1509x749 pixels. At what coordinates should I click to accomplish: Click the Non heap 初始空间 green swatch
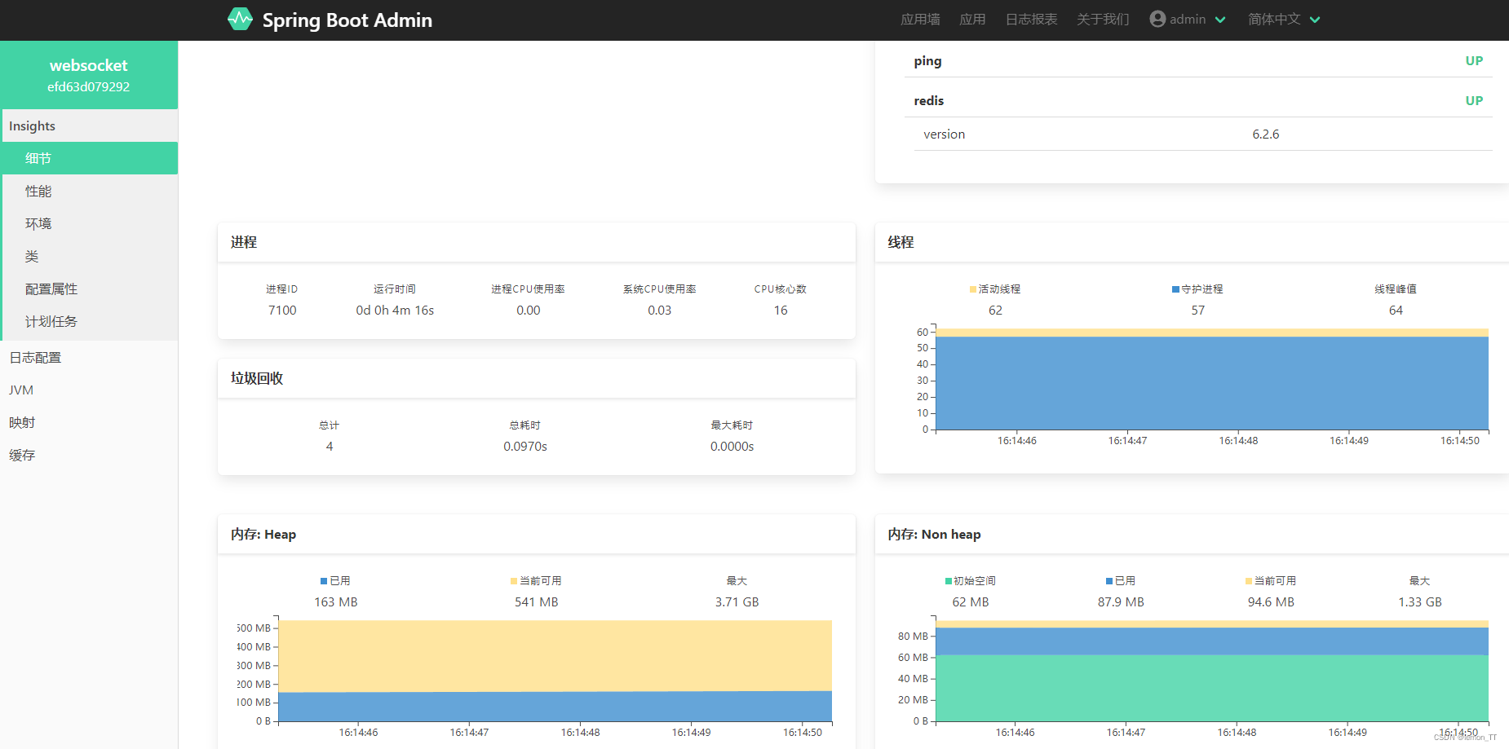[x=949, y=581]
